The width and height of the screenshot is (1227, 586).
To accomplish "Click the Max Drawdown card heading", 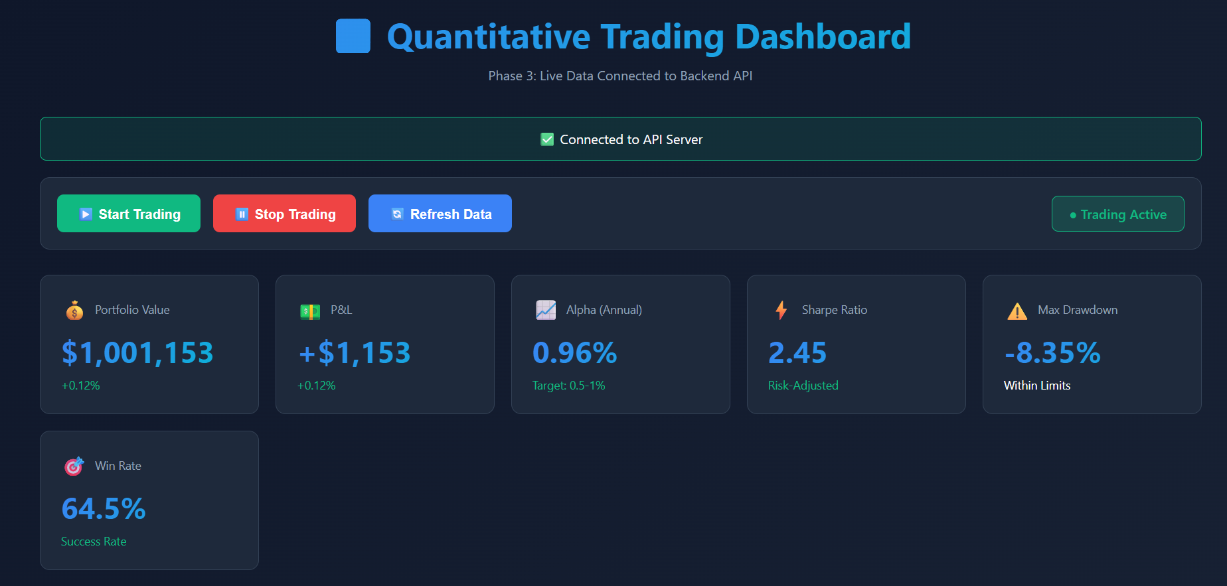I will tap(1078, 310).
